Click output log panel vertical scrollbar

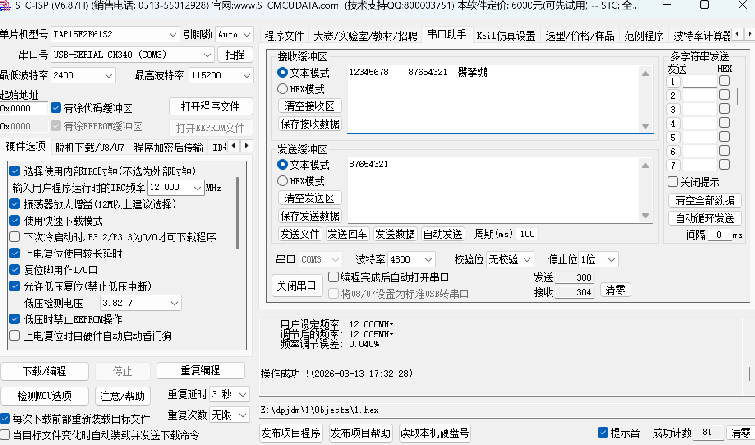(750, 374)
